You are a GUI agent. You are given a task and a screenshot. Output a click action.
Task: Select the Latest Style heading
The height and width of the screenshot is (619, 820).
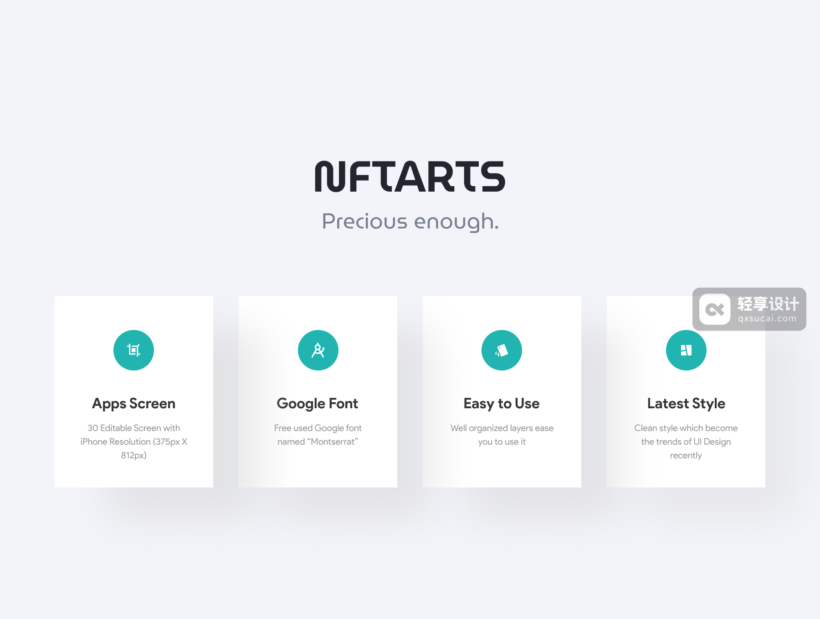(686, 404)
